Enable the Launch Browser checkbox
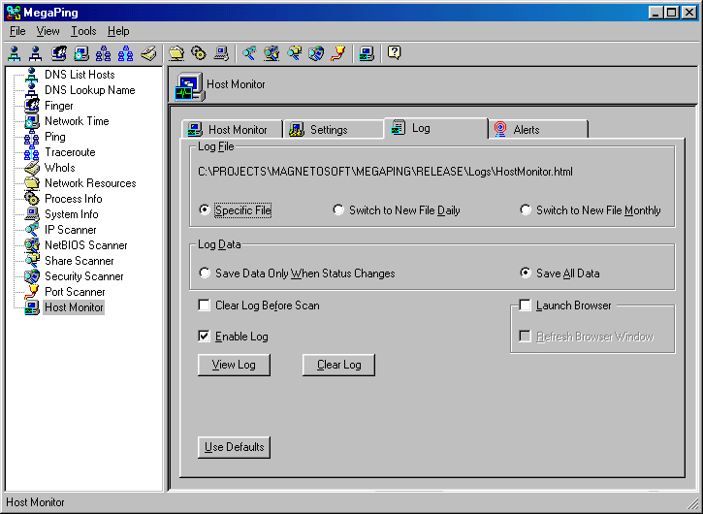Image resolution: width=703 pixels, height=514 pixels. pyautogui.click(x=525, y=305)
